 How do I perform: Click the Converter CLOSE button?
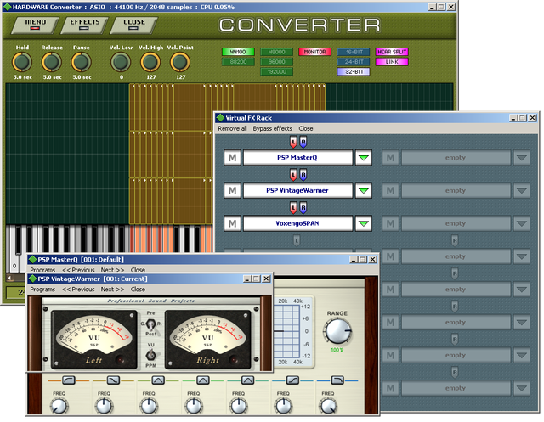point(133,25)
